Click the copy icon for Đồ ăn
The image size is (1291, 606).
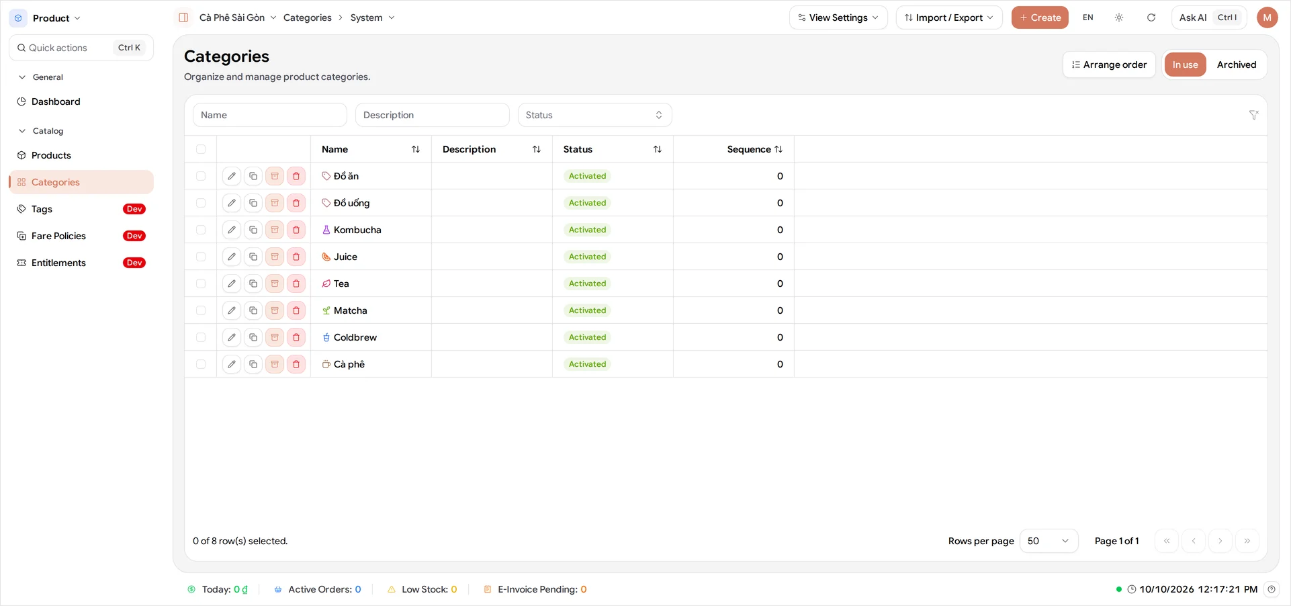pyautogui.click(x=253, y=176)
